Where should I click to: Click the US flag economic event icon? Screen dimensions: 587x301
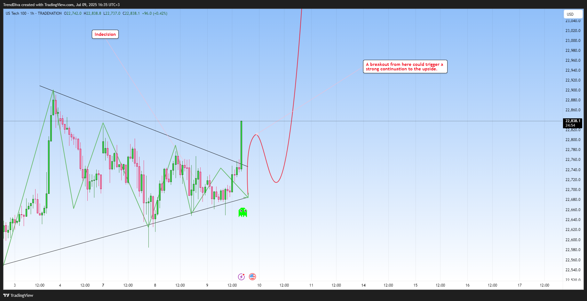(252, 277)
